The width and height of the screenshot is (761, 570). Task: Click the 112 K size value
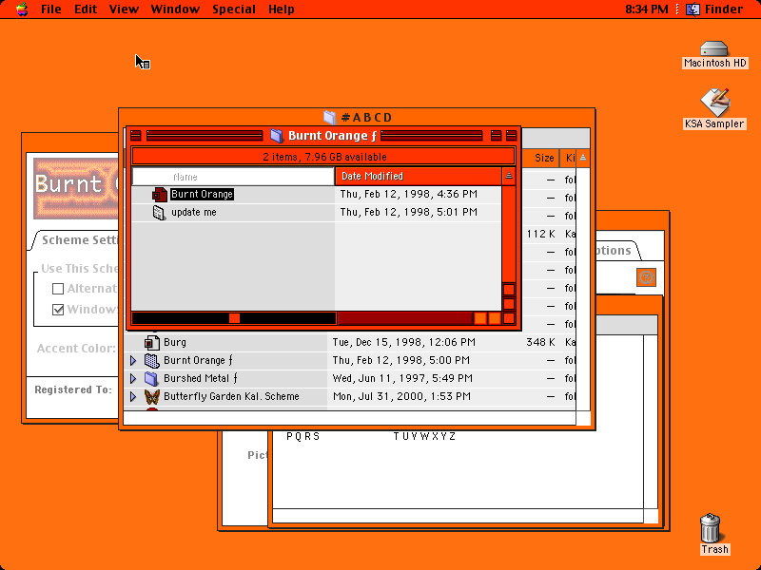(x=540, y=234)
